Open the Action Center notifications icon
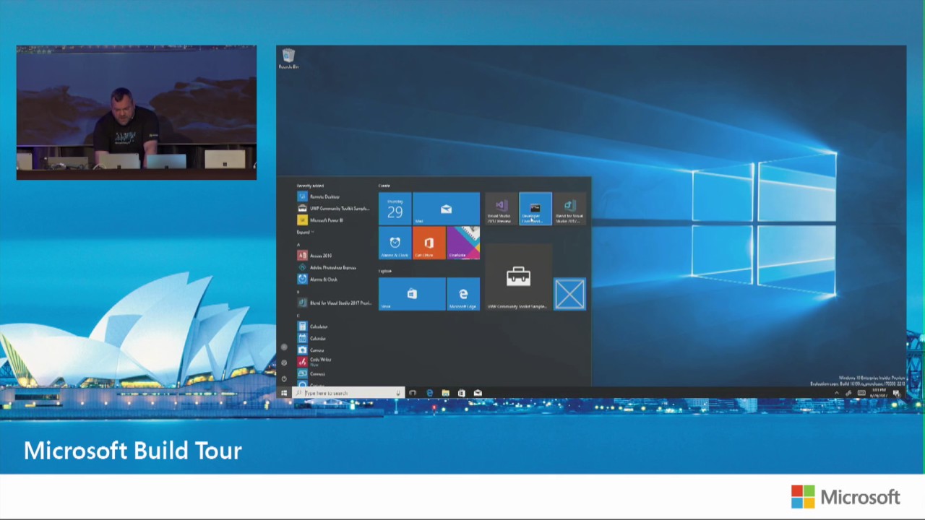The width and height of the screenshot is (925, 520). click(897, 394)
